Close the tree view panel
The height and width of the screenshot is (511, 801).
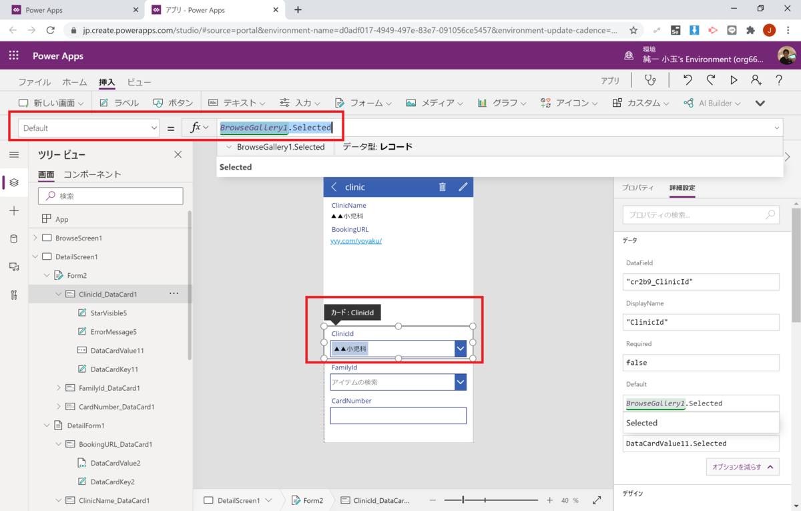click(178, 154)
